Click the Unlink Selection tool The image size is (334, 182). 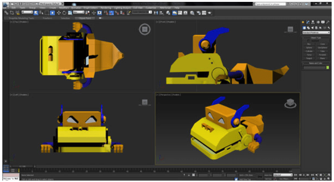point(12,13)
